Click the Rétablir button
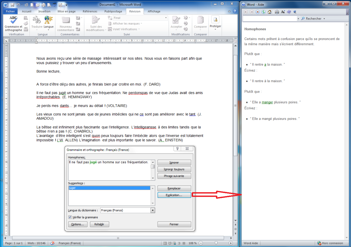This screenshot has height=247, width=351. [99, 224]
